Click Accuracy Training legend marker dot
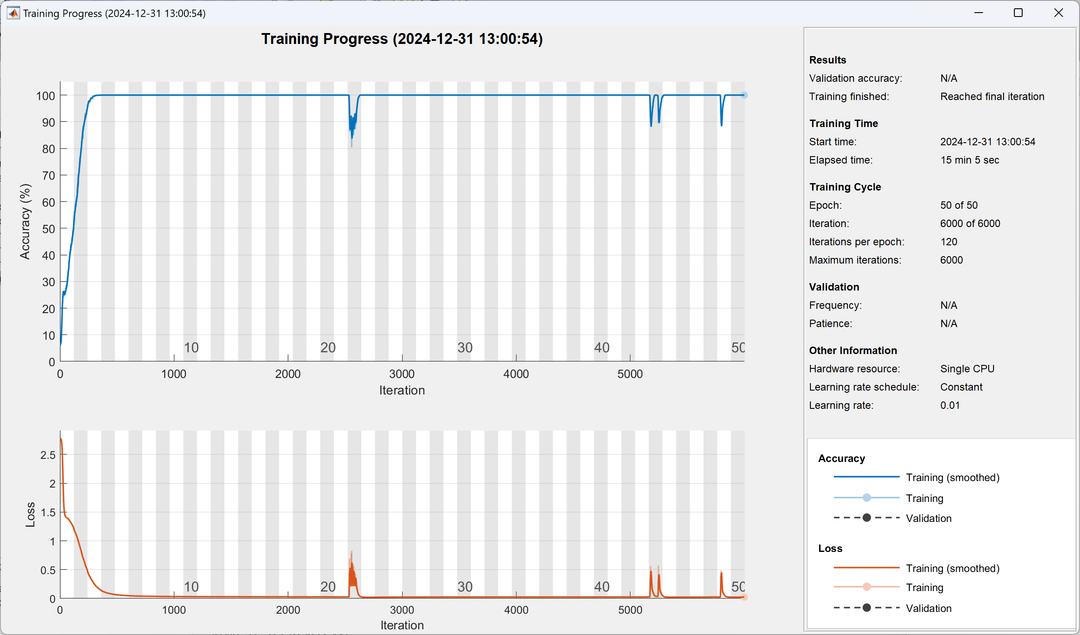 [866, 498]
